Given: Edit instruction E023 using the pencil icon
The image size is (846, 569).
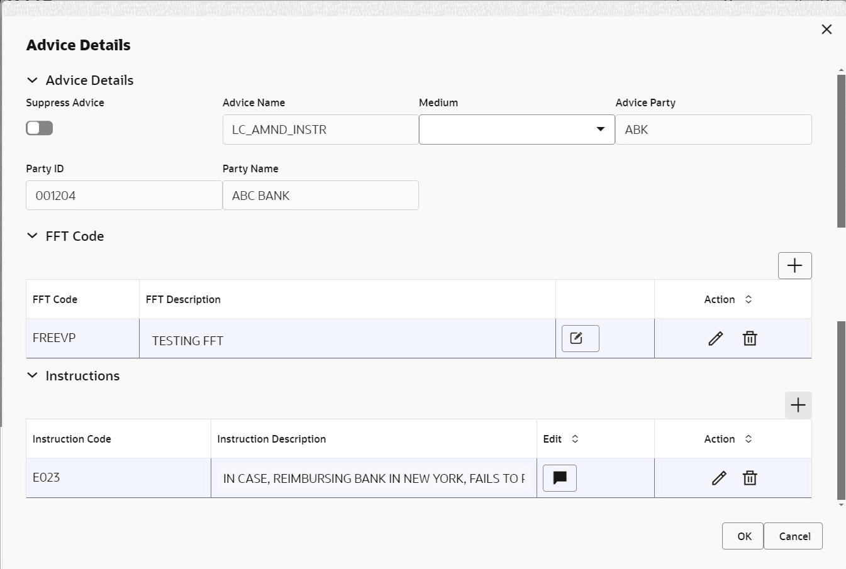Looking at the screenshot, I should (x=718, y=478).
